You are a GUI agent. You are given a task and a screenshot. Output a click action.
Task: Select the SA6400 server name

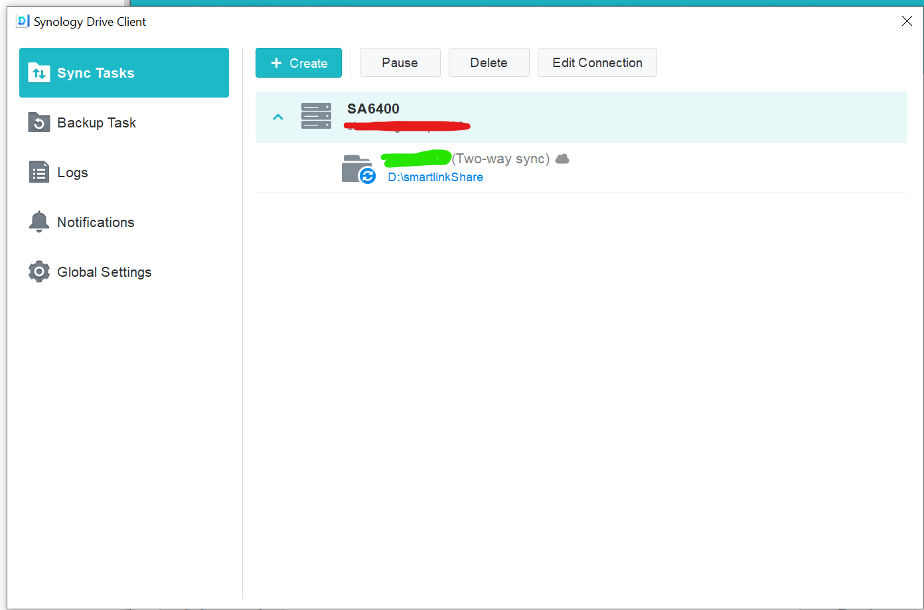click(373, 109)
